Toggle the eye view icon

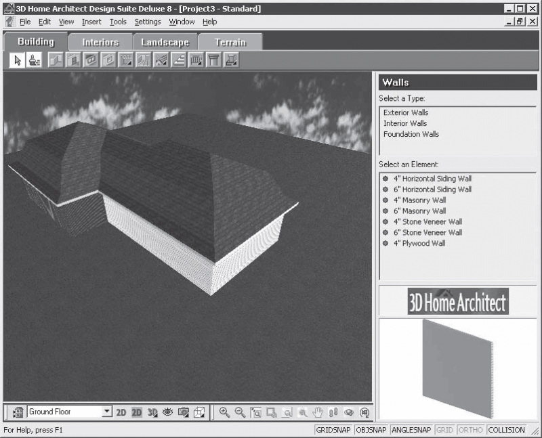167,412
